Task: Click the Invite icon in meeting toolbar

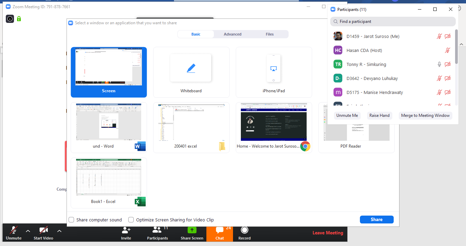Action: 126,230
